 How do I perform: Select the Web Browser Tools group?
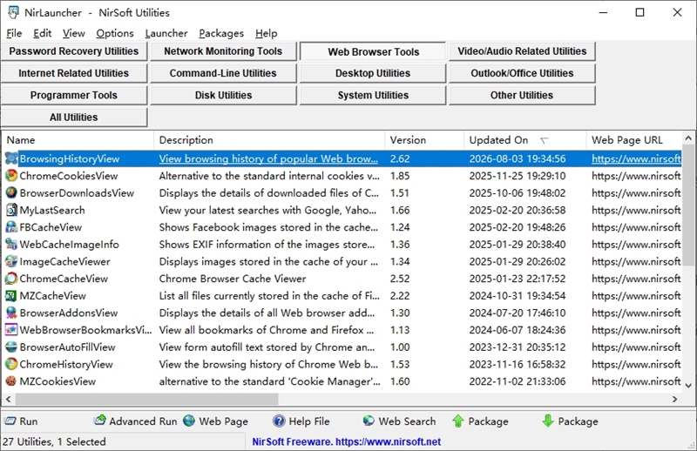pyautogui.click(x=373, y=51)
